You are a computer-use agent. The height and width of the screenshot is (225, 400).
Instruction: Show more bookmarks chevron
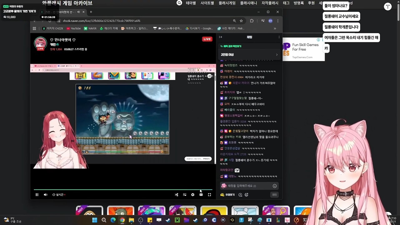point(275,28)
